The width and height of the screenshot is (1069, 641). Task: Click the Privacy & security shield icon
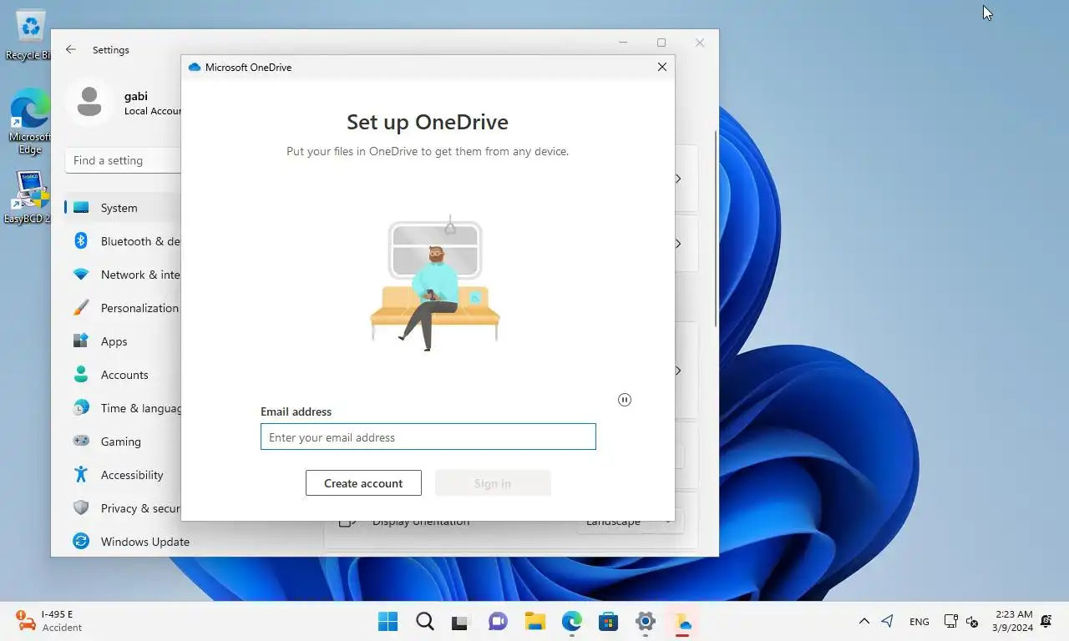81,507
